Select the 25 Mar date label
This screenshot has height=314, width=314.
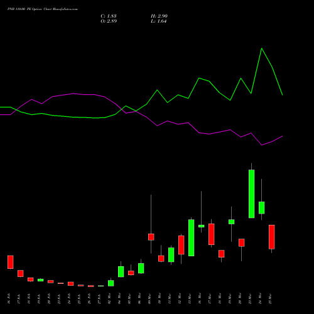[x=270, y=298]
